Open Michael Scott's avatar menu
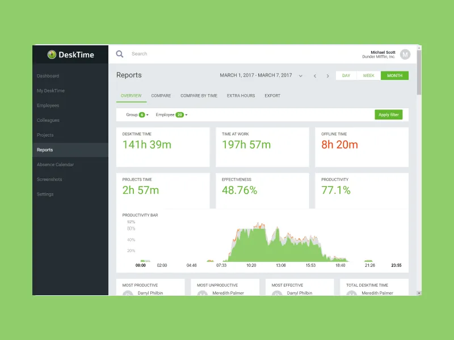 [x=405, y=54]
